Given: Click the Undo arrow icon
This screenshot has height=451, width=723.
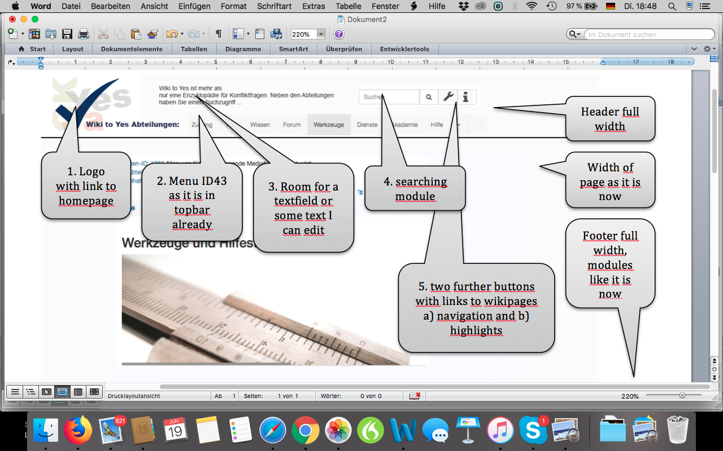Looking at the screenshot, I should 172,34.
